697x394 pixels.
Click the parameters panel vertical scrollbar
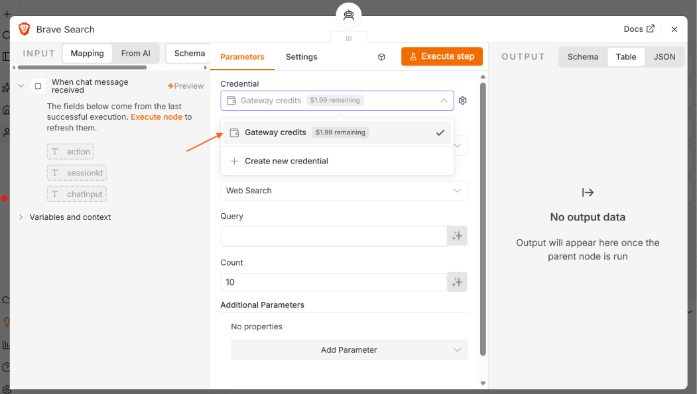tap(483, 219)
